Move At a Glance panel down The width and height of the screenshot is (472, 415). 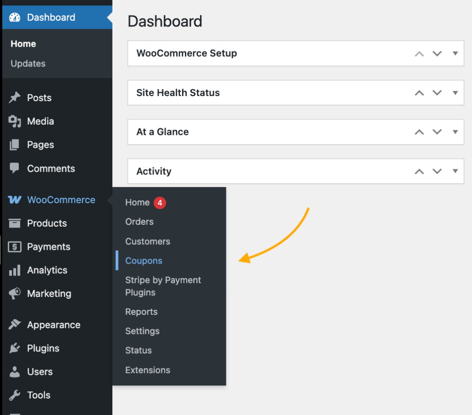coord(437,132)
